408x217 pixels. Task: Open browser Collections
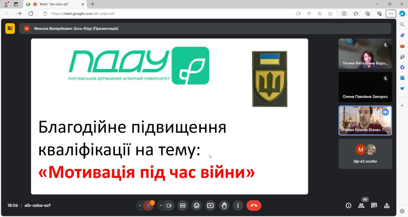coord(368,13)
